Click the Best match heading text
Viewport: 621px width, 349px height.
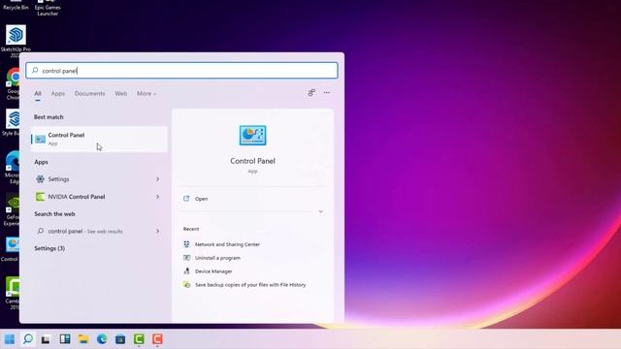[49, 117]
